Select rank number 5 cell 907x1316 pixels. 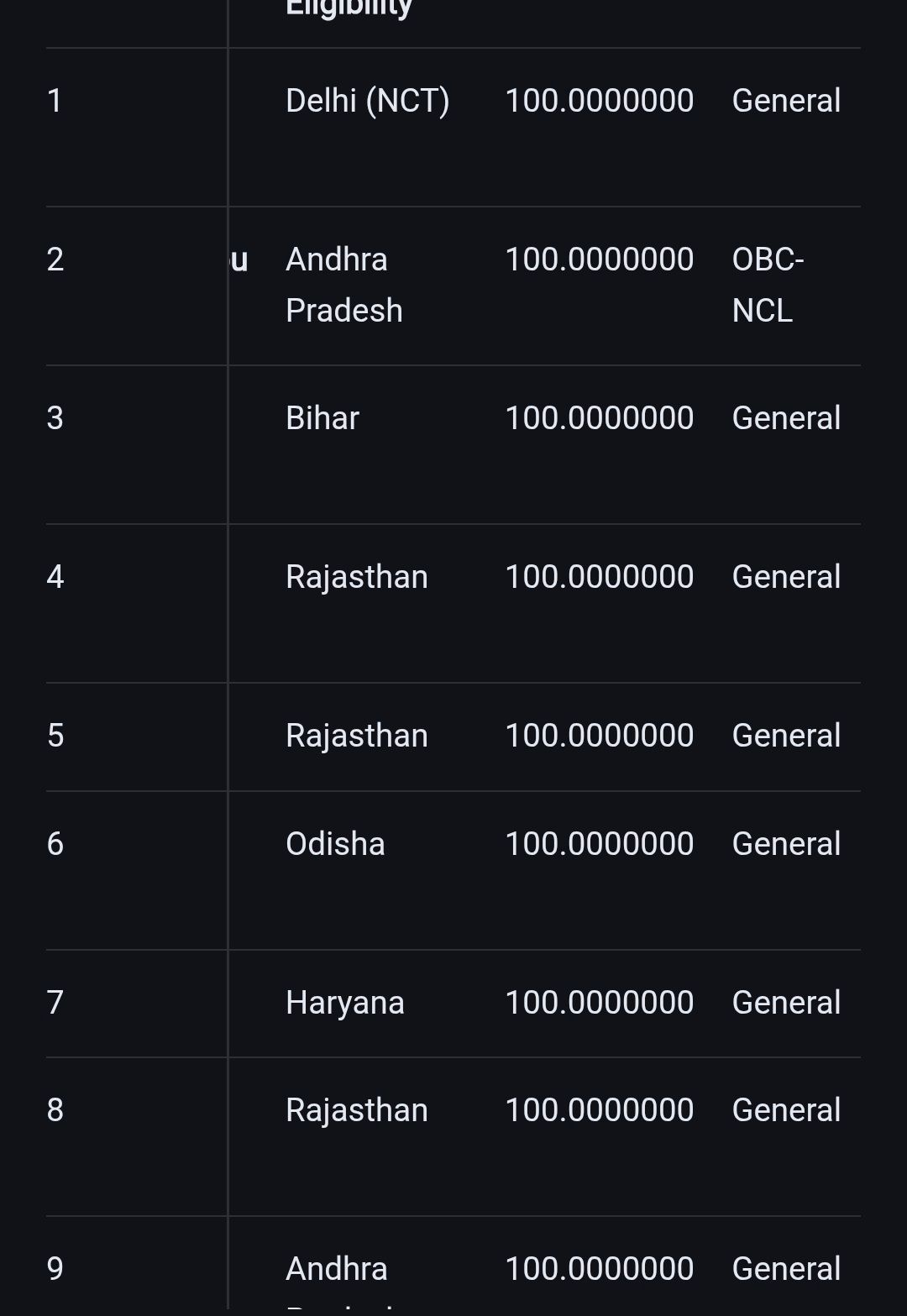(55, 736)
